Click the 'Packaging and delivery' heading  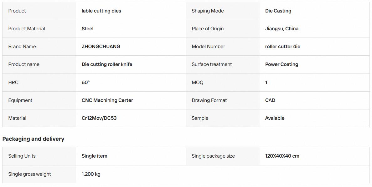tap(33, 139)
